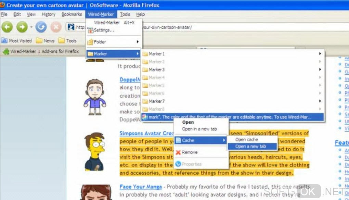Open the Tools bookmarks folder

tap(67, 41)
